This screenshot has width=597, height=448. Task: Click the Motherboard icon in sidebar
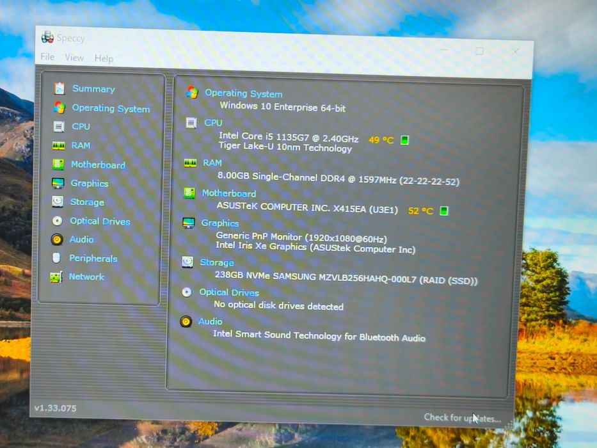tap(58, 164)
